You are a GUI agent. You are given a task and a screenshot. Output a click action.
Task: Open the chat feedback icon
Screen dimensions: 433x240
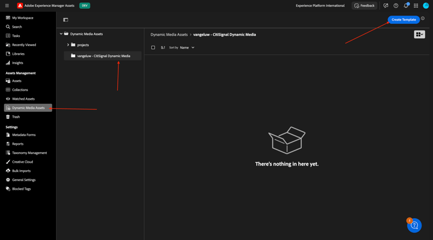click(x=386, y=6)
